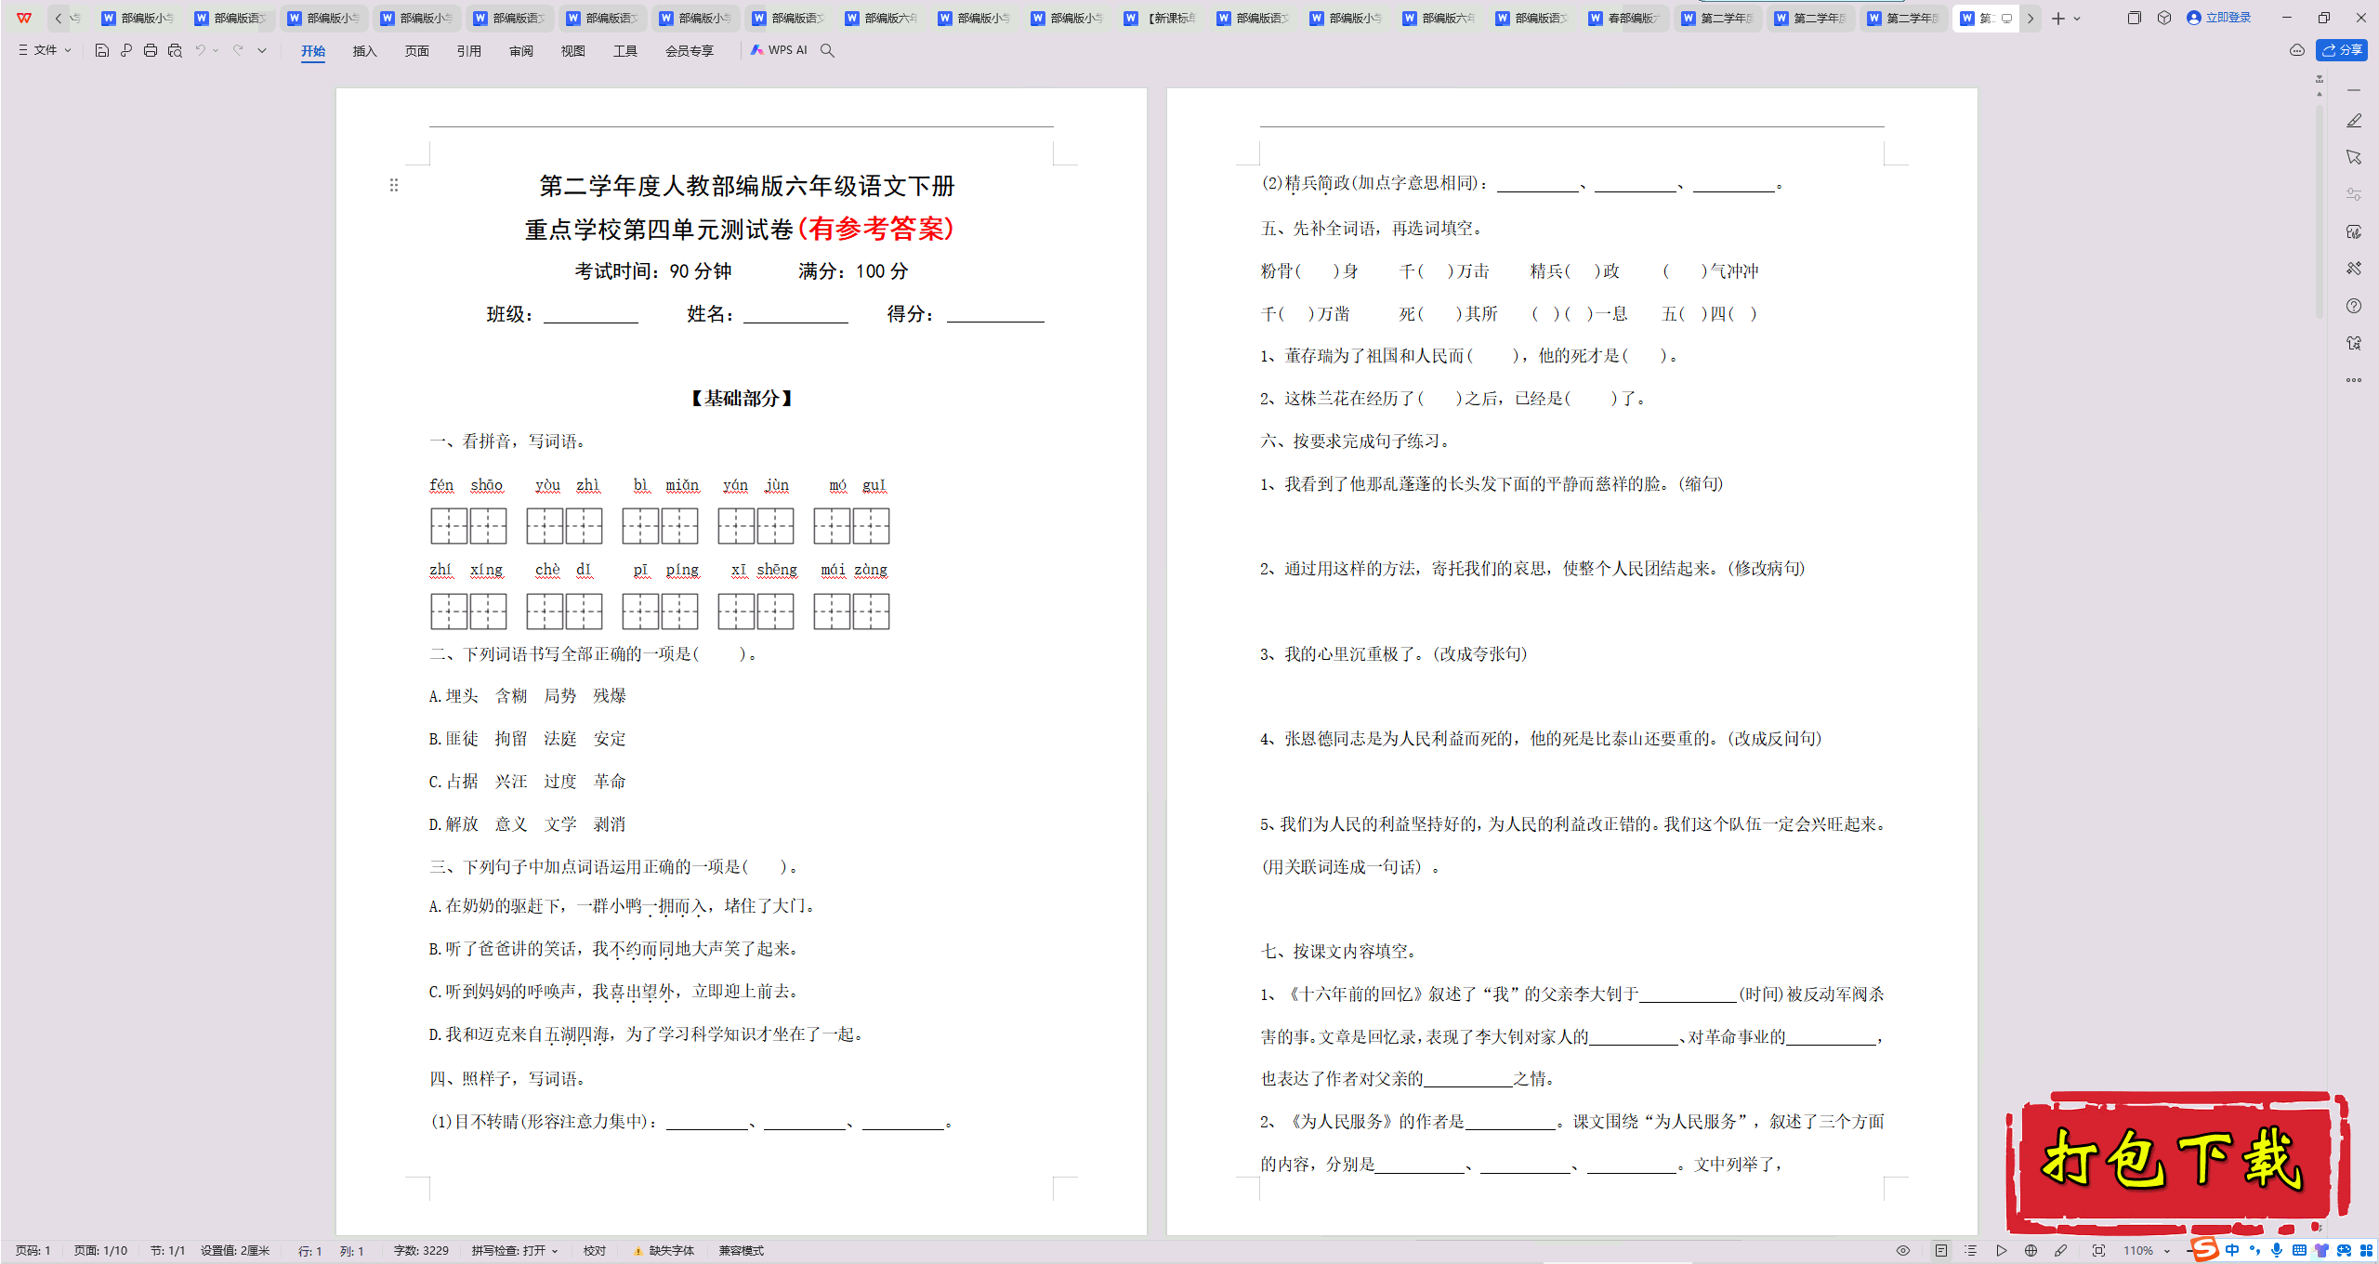Click the help question mark sidebar icon
The image size is (2379, 1264).
[2354, 306]
